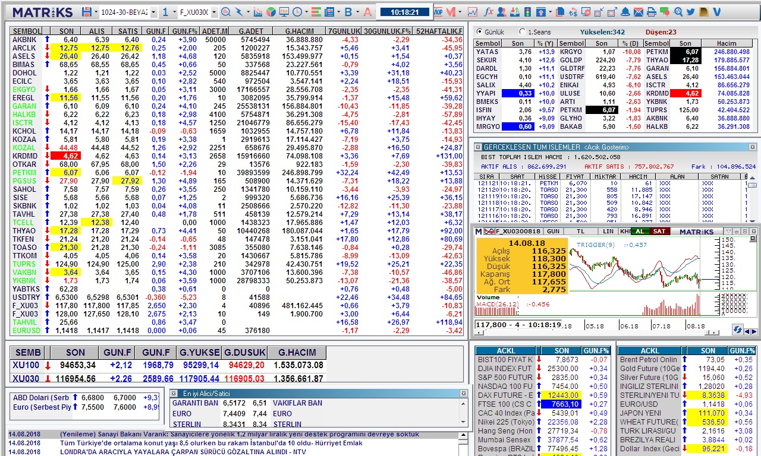This screenshot has width=761, height=456.
Task: Click the printer toolbar icon
Action: pos(652,12)
